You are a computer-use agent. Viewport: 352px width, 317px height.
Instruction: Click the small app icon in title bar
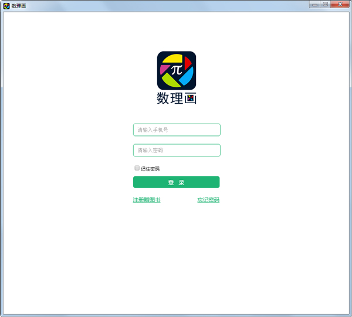6,6
